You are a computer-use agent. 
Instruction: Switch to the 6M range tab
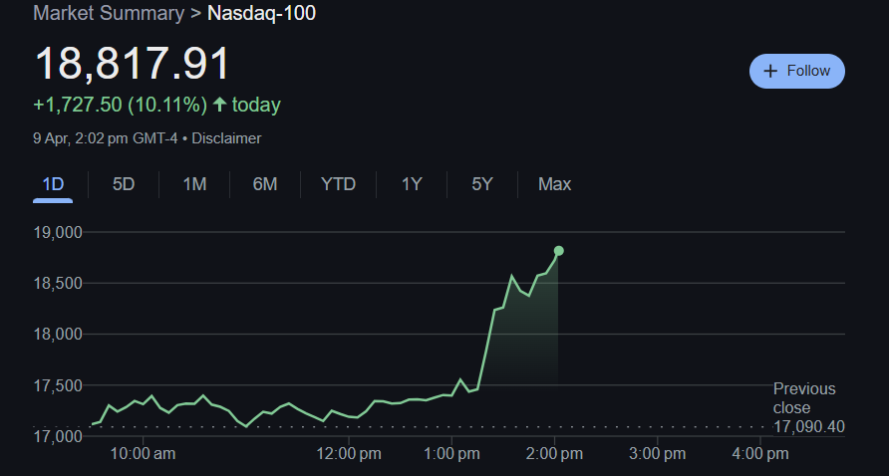tap(265, 184)
